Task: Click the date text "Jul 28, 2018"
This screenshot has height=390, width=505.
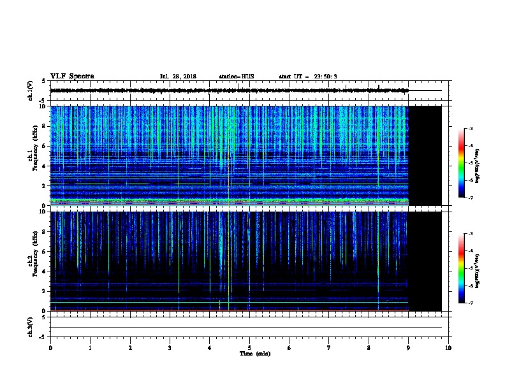Action: [178, 76]
